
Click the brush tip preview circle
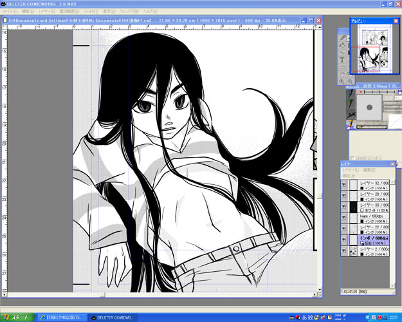(369, 108)
